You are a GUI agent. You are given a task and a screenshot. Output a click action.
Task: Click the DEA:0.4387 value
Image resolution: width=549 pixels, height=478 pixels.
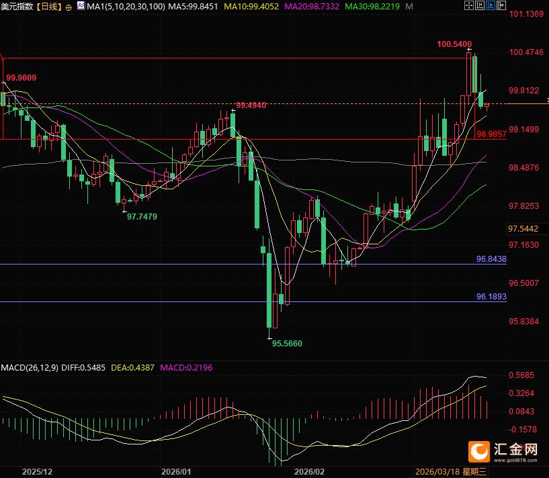(132, 368)
